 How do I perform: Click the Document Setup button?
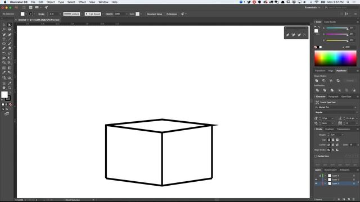[x=154, y=14]
